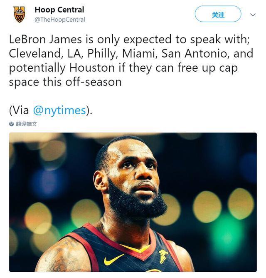Click the line starting "potentially Houston"
This screenshot has height=278, width=266.
[123, 68]
